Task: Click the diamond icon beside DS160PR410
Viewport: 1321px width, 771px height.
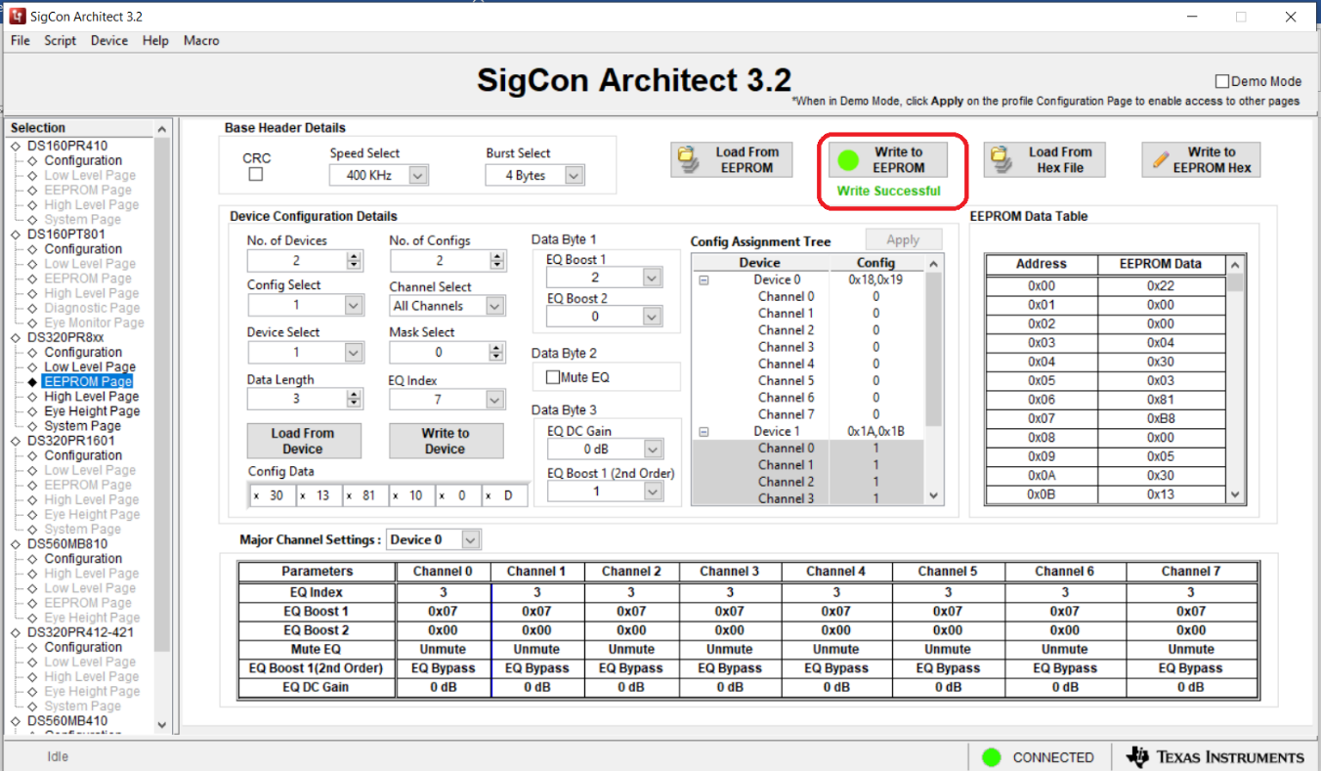Action: tap(15, 146)
